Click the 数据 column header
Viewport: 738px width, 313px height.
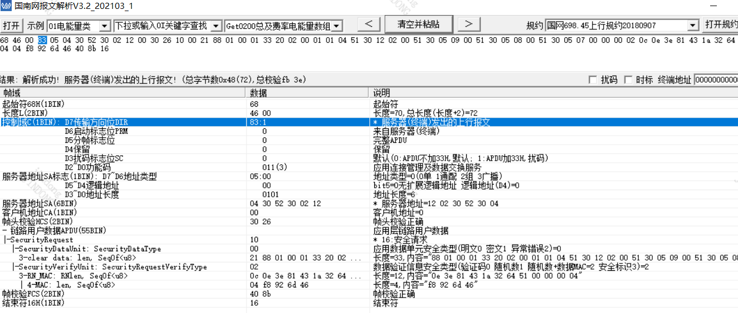click(x=307, y=93)
